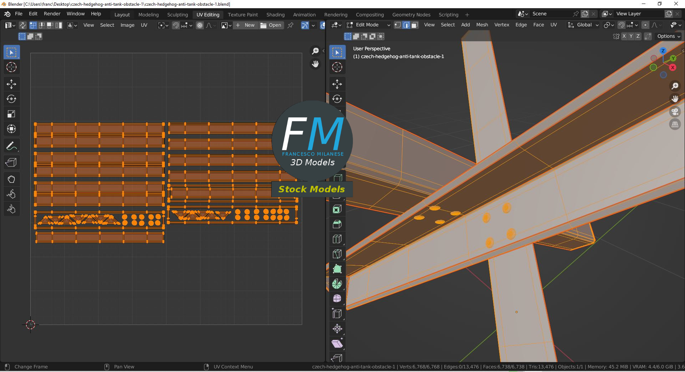
Task: Open the Image menu in UV editor
Action: point(127,25)
